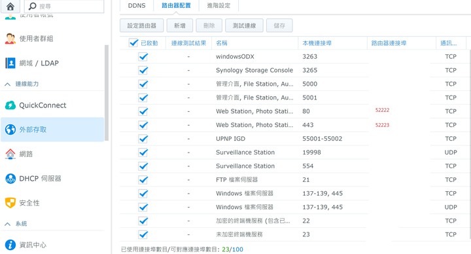Image resolution: width=471 pixels, height=254 pixels.
Task: Click router port value 52223
Action: click(x=382, y=125)
